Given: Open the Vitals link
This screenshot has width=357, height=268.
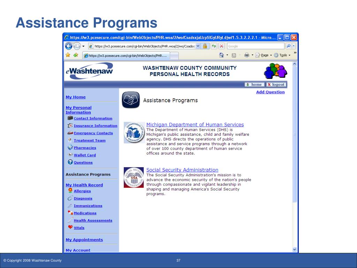Looking at the screenshot, I should click(79, 228).
